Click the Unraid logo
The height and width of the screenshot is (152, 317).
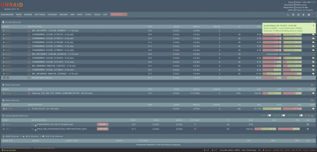(x=12, y=5)
